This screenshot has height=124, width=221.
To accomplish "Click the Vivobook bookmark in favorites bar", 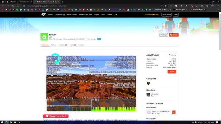I will click(x=160, y=10).
